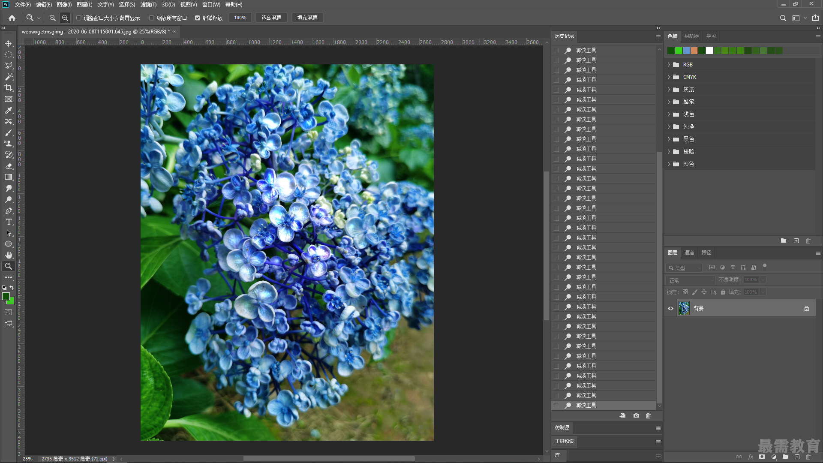
Task: Toggle lock transparent pixels icon
Action: [x=685, y=292]
